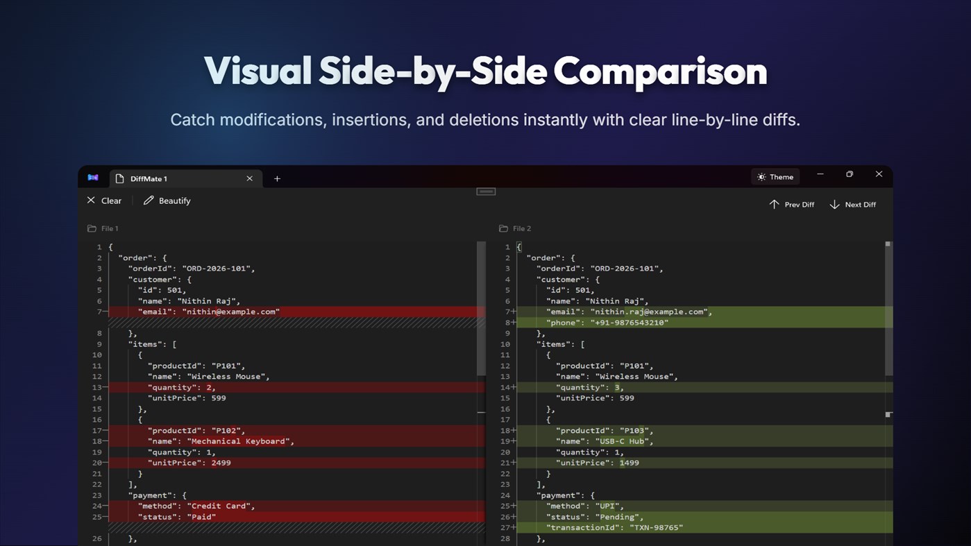971x546 pixels.
Task: Open File 1 folder icon
Action: (92, 228)
